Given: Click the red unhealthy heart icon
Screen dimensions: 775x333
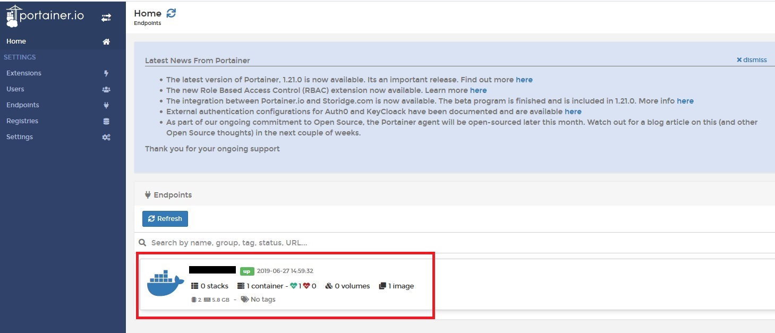Looking at the screenshot, I should pos(306,286).
